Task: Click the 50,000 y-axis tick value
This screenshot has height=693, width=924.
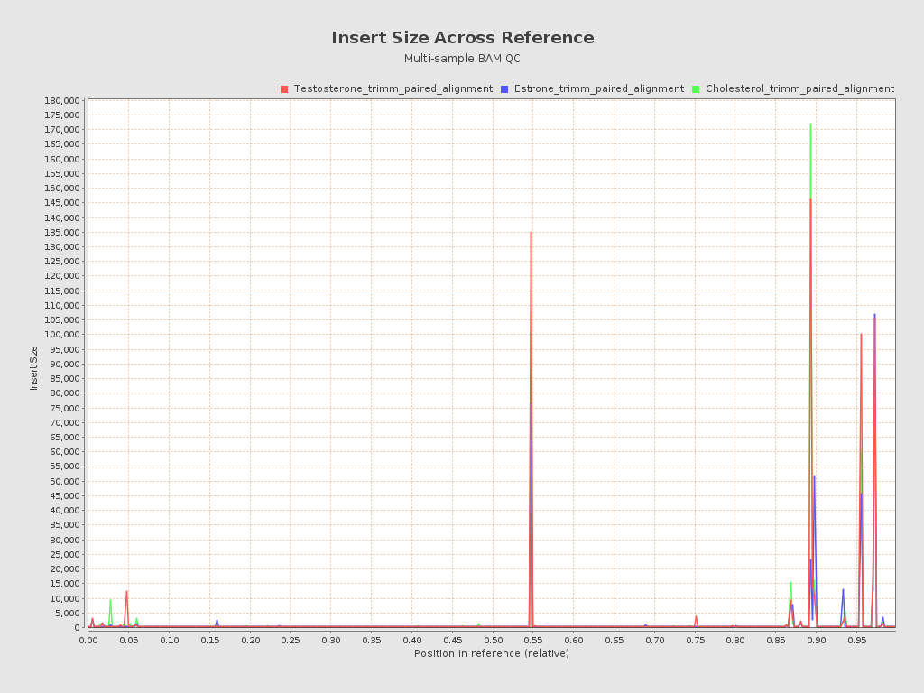Action: [64, 482]
